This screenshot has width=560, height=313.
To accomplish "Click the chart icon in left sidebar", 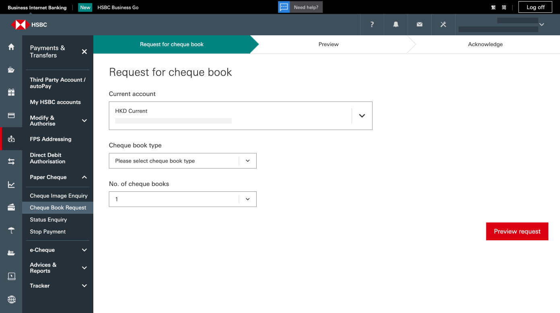I will (x=11, y=185).
